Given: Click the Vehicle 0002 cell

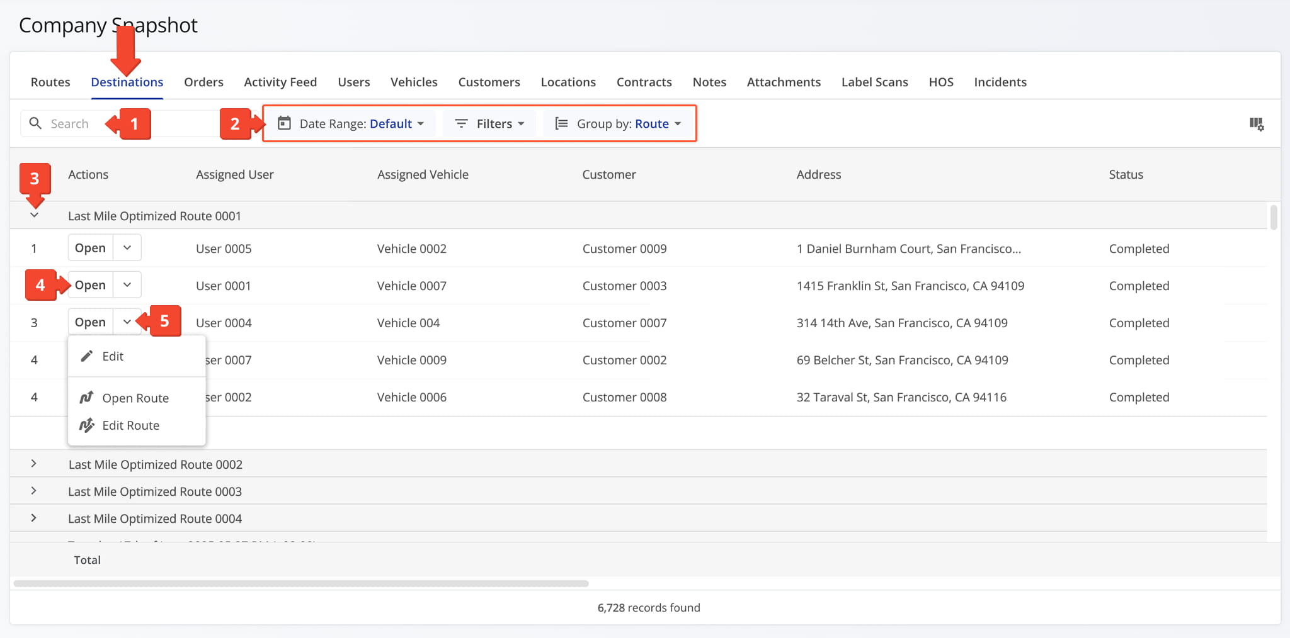Looking at the screenshot, I should (411, 249).
